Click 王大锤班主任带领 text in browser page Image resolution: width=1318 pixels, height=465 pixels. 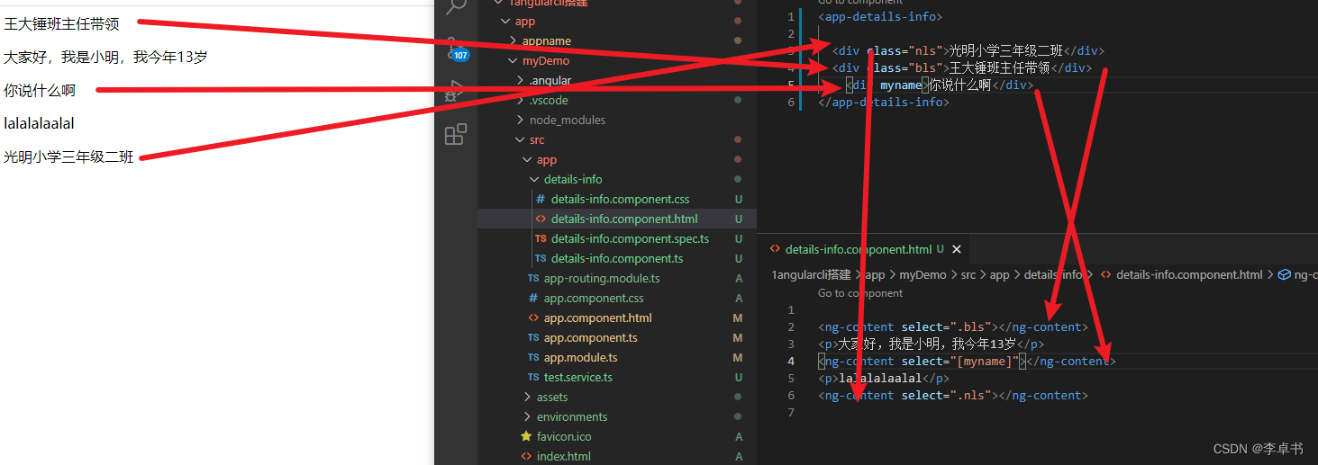click(61, 24)
